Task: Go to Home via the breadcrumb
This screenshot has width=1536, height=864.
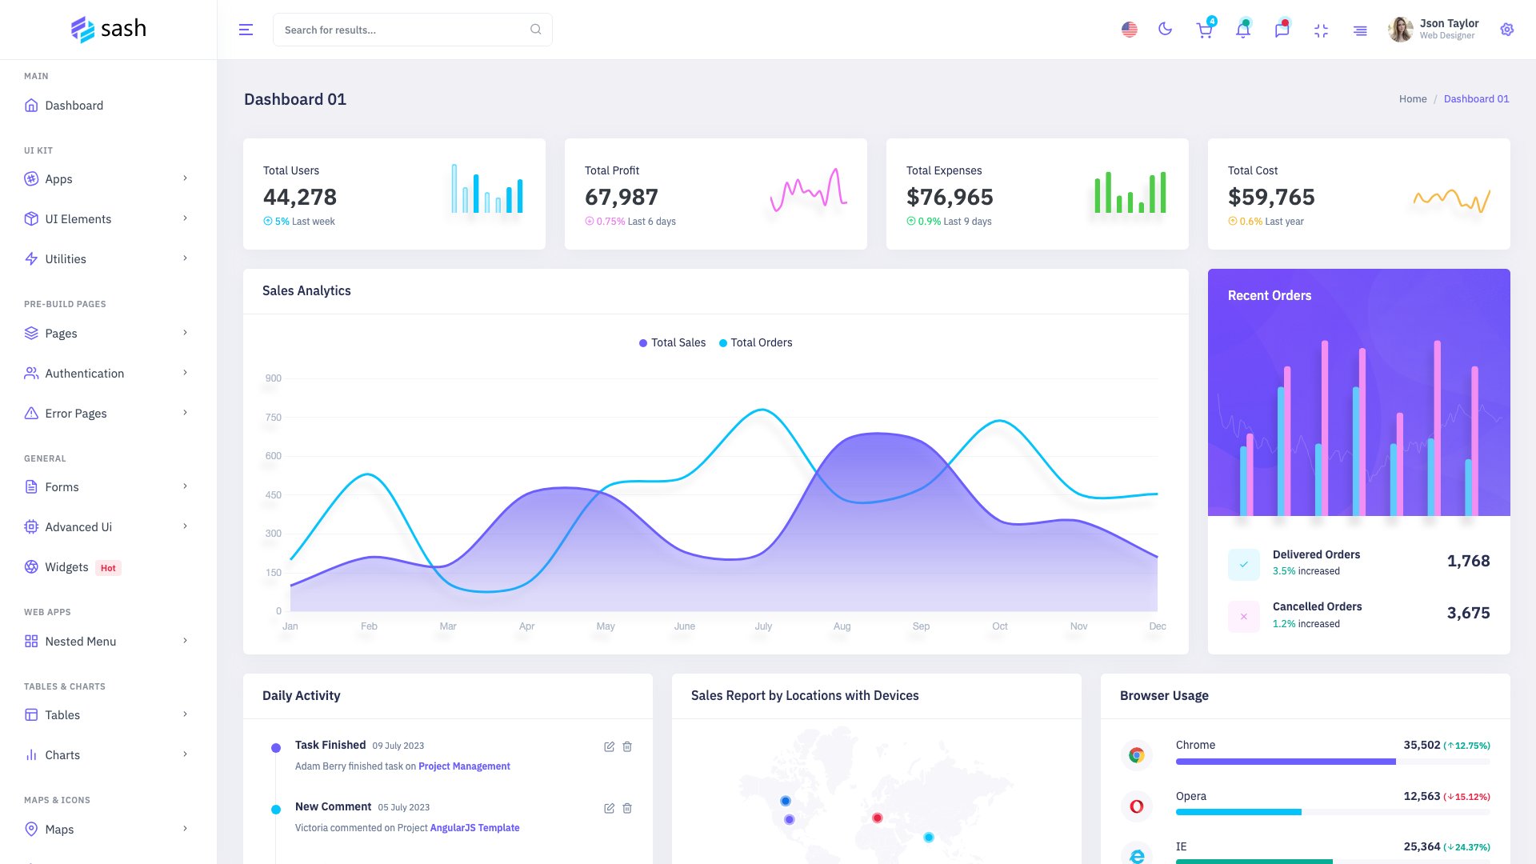Action: 1413,98
